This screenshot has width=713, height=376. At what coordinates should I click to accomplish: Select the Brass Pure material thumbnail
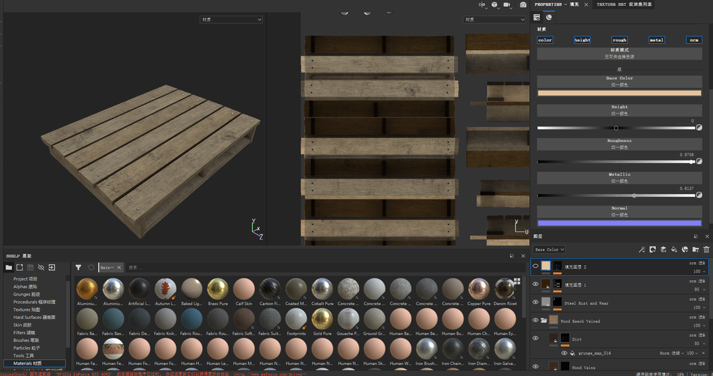(x=218, y=289)
